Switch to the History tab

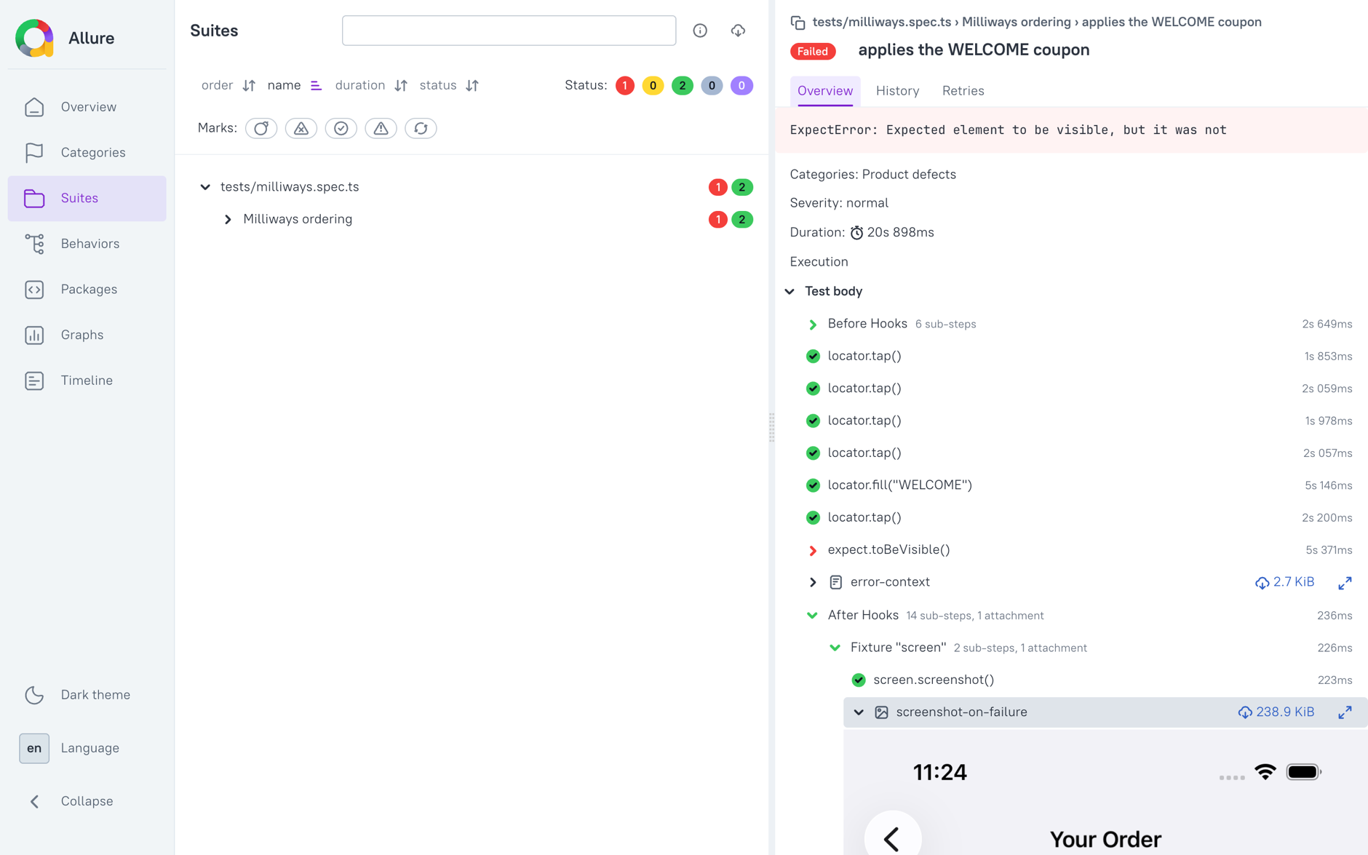[x=897, y=91]
